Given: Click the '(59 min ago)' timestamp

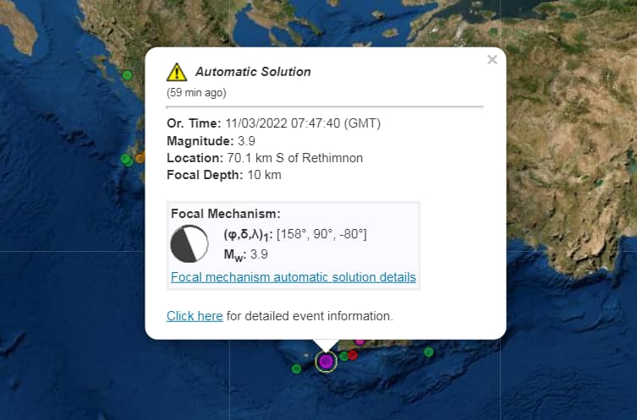Looking at the screenshot, I should pos(196,92).
